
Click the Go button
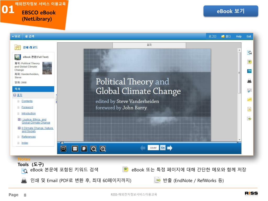point(163,148)
